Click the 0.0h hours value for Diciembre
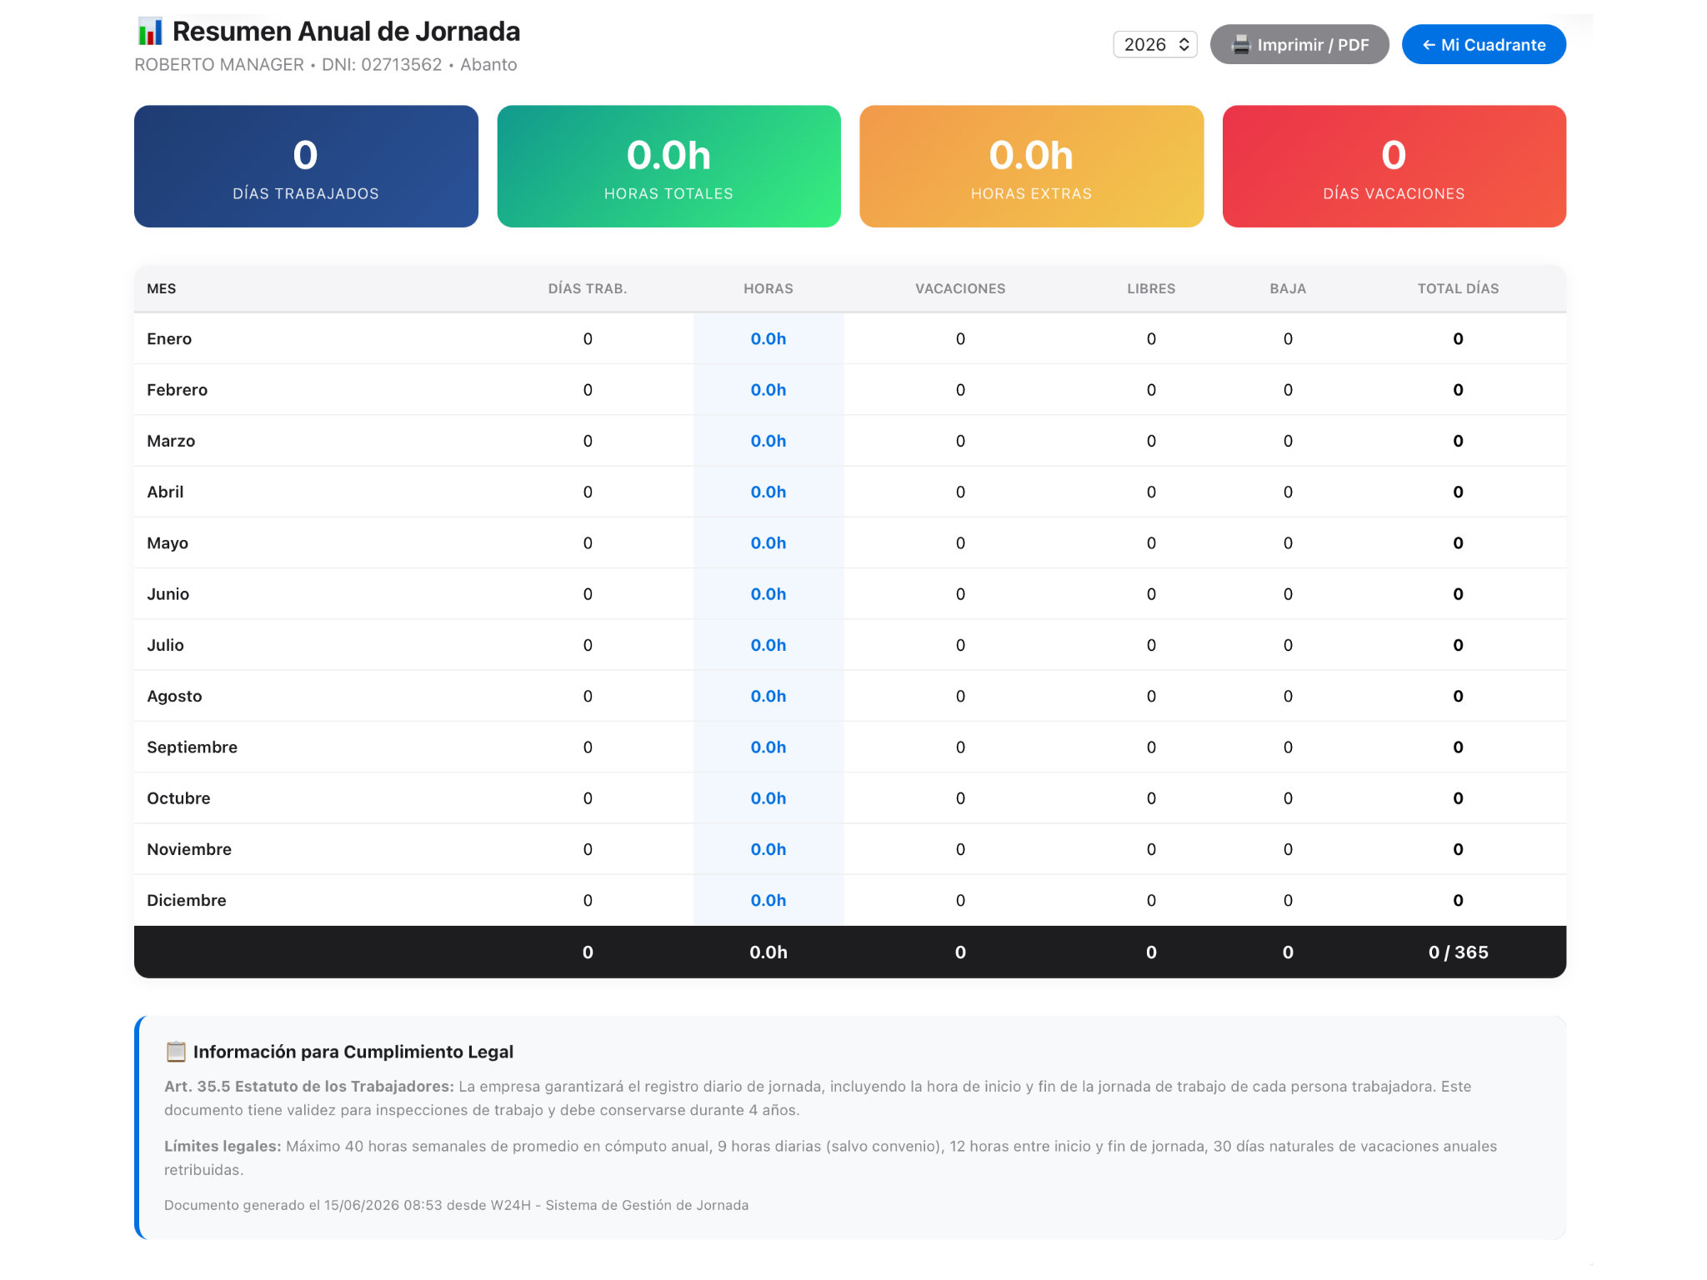The width and height of the screenshot is (1707, 1280). tap(768, 900)
